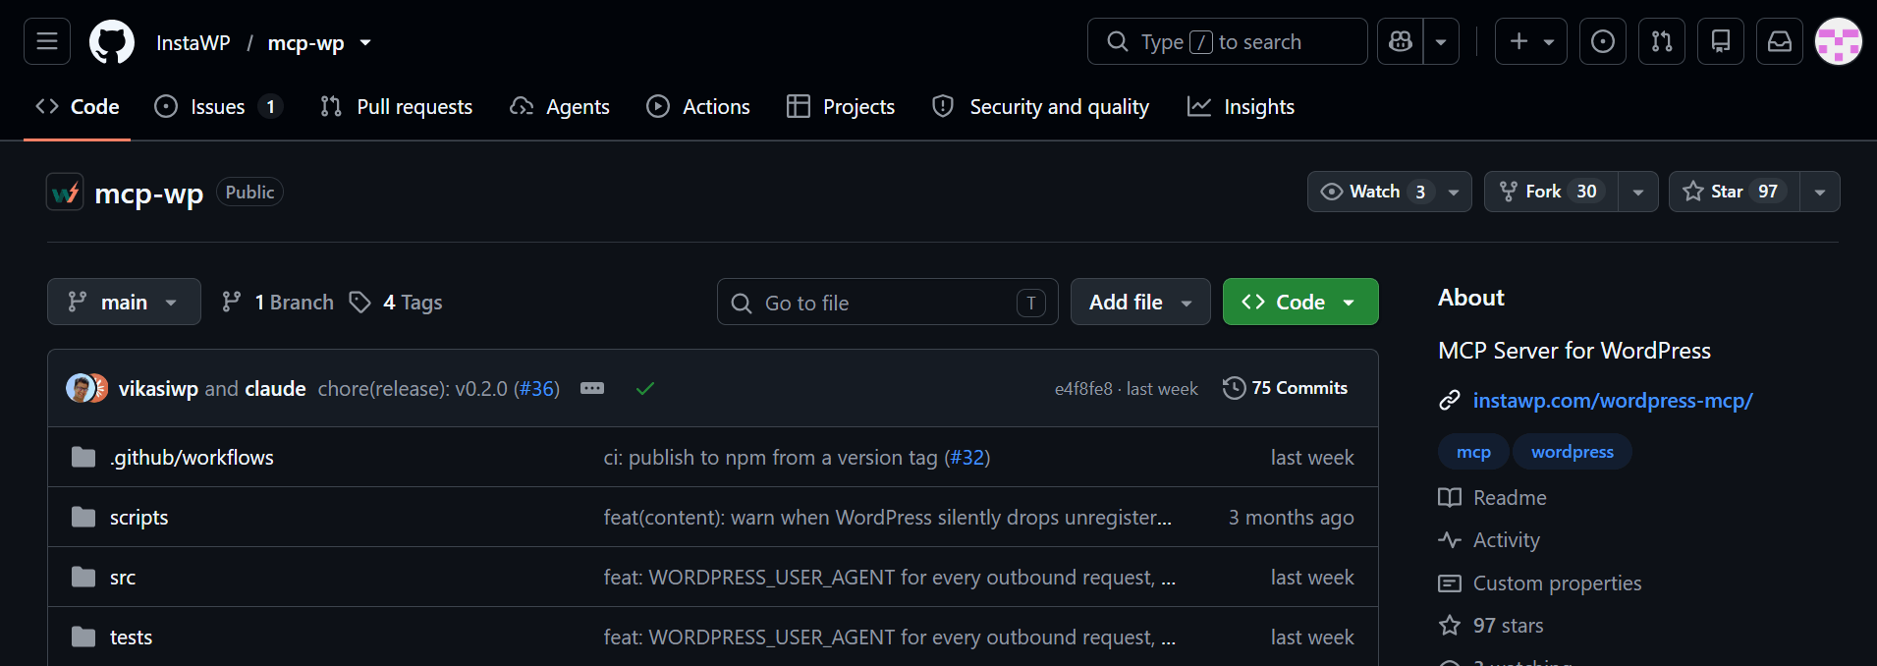
Task: Expand commit message ellipsis button
Action: pyautogui.click(x=592, y=388)
